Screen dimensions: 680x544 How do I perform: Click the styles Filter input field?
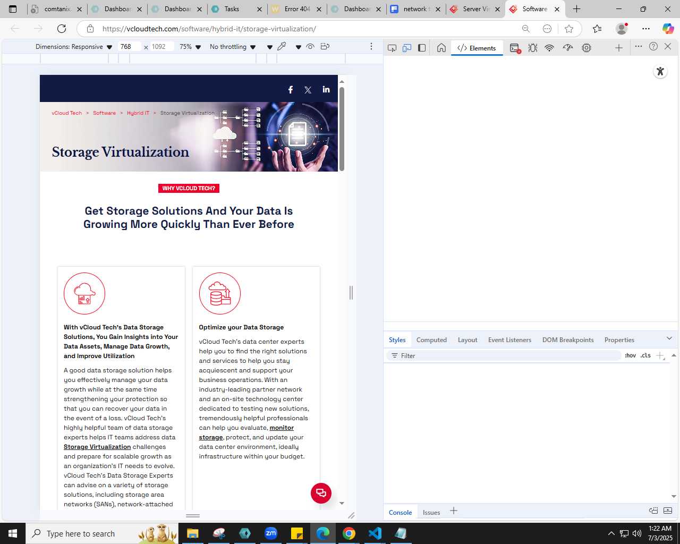click(505, 355)
